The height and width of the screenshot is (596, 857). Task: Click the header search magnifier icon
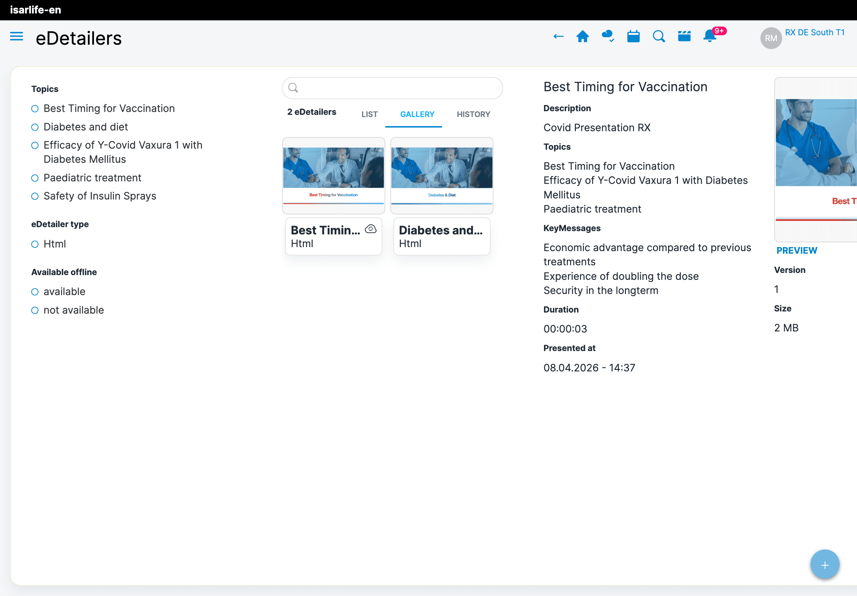click(658, 37)
